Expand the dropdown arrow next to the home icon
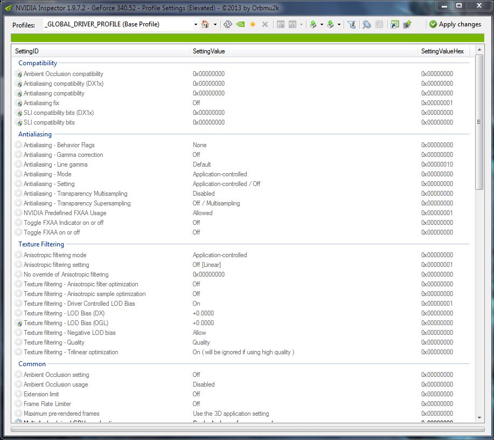Screen dimensions: 494x440 tap(215, 24)
